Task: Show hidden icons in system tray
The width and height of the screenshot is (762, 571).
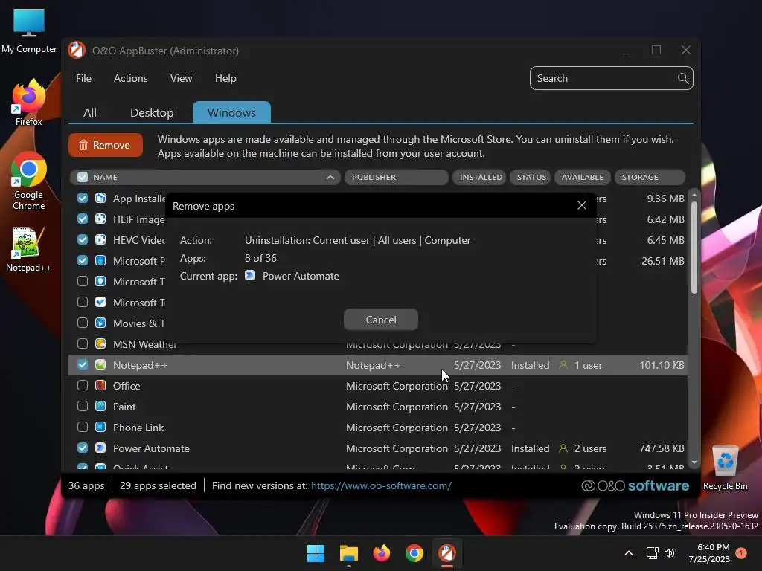Action: coord(628,553)
